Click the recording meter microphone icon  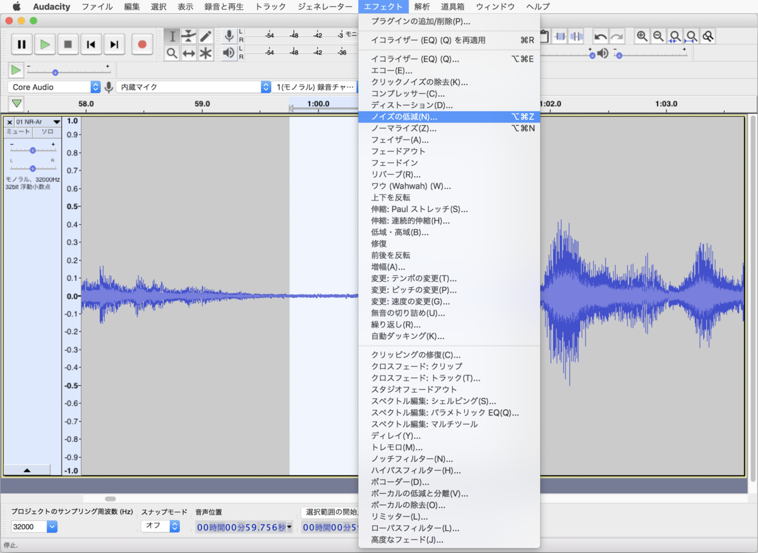(229, 35)
